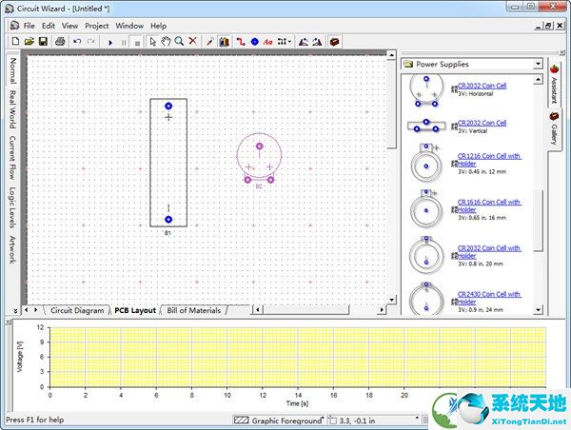Start the simulation with the Run button

(110, 42)
